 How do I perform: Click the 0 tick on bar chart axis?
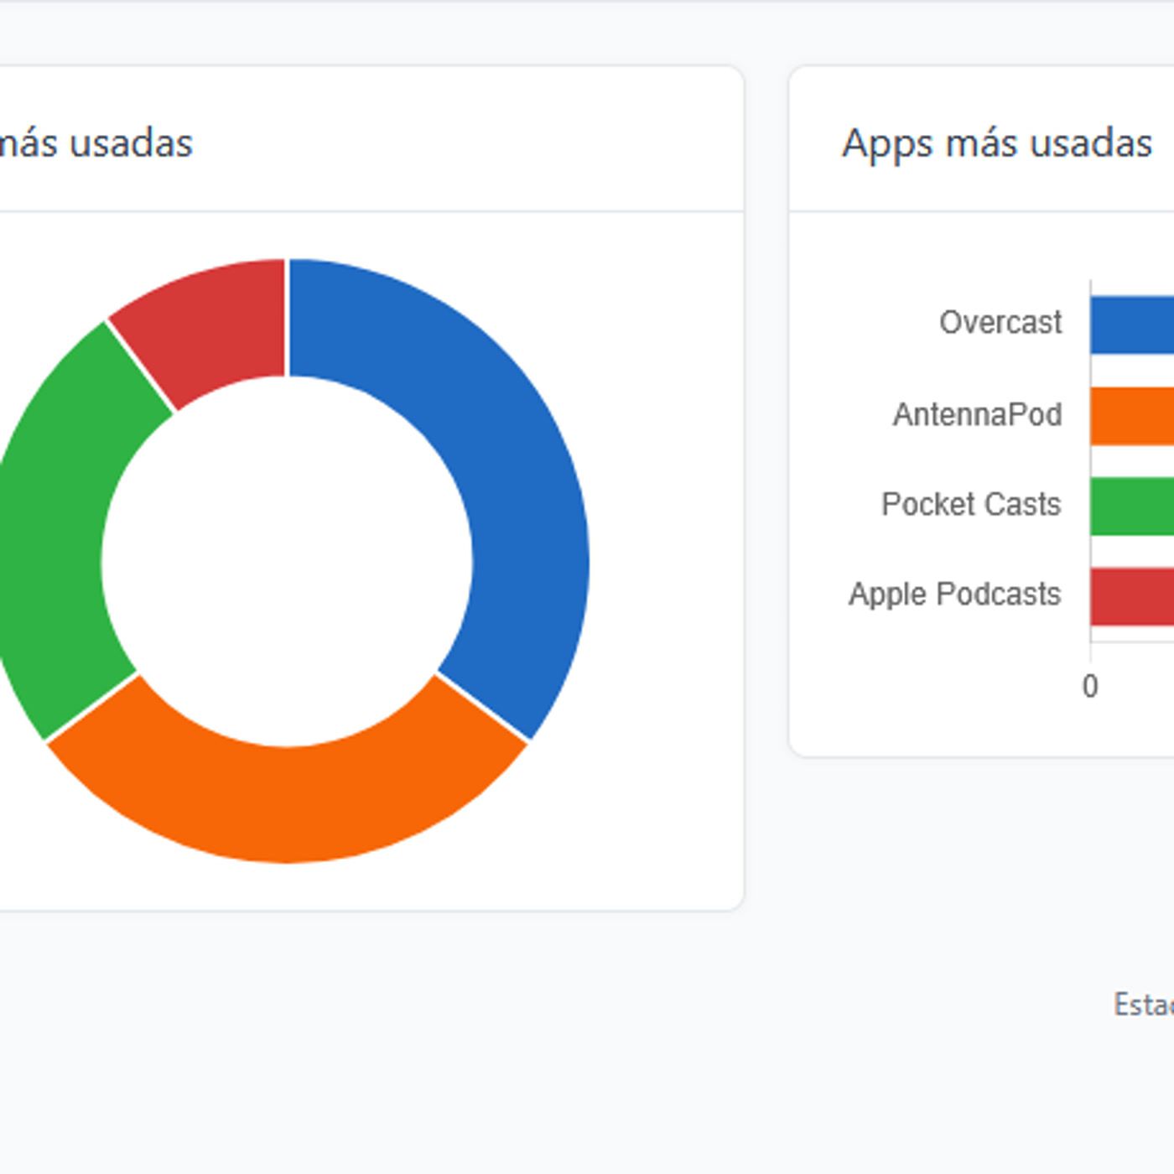point(1090,686)
